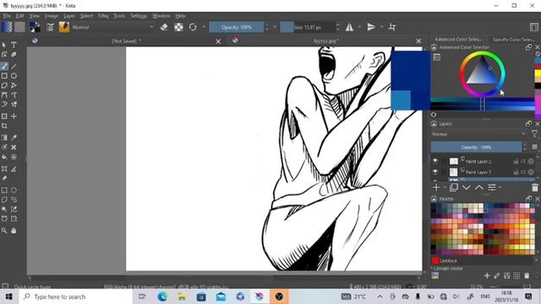
Task: Open dropdown next to brush opacity slider
Action: 275,27
